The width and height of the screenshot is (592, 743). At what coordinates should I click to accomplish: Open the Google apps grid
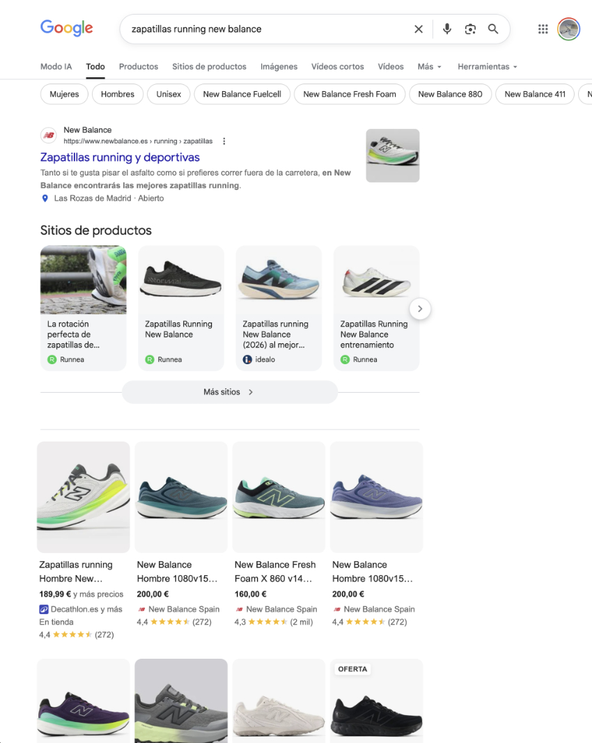tap(543, 29)
